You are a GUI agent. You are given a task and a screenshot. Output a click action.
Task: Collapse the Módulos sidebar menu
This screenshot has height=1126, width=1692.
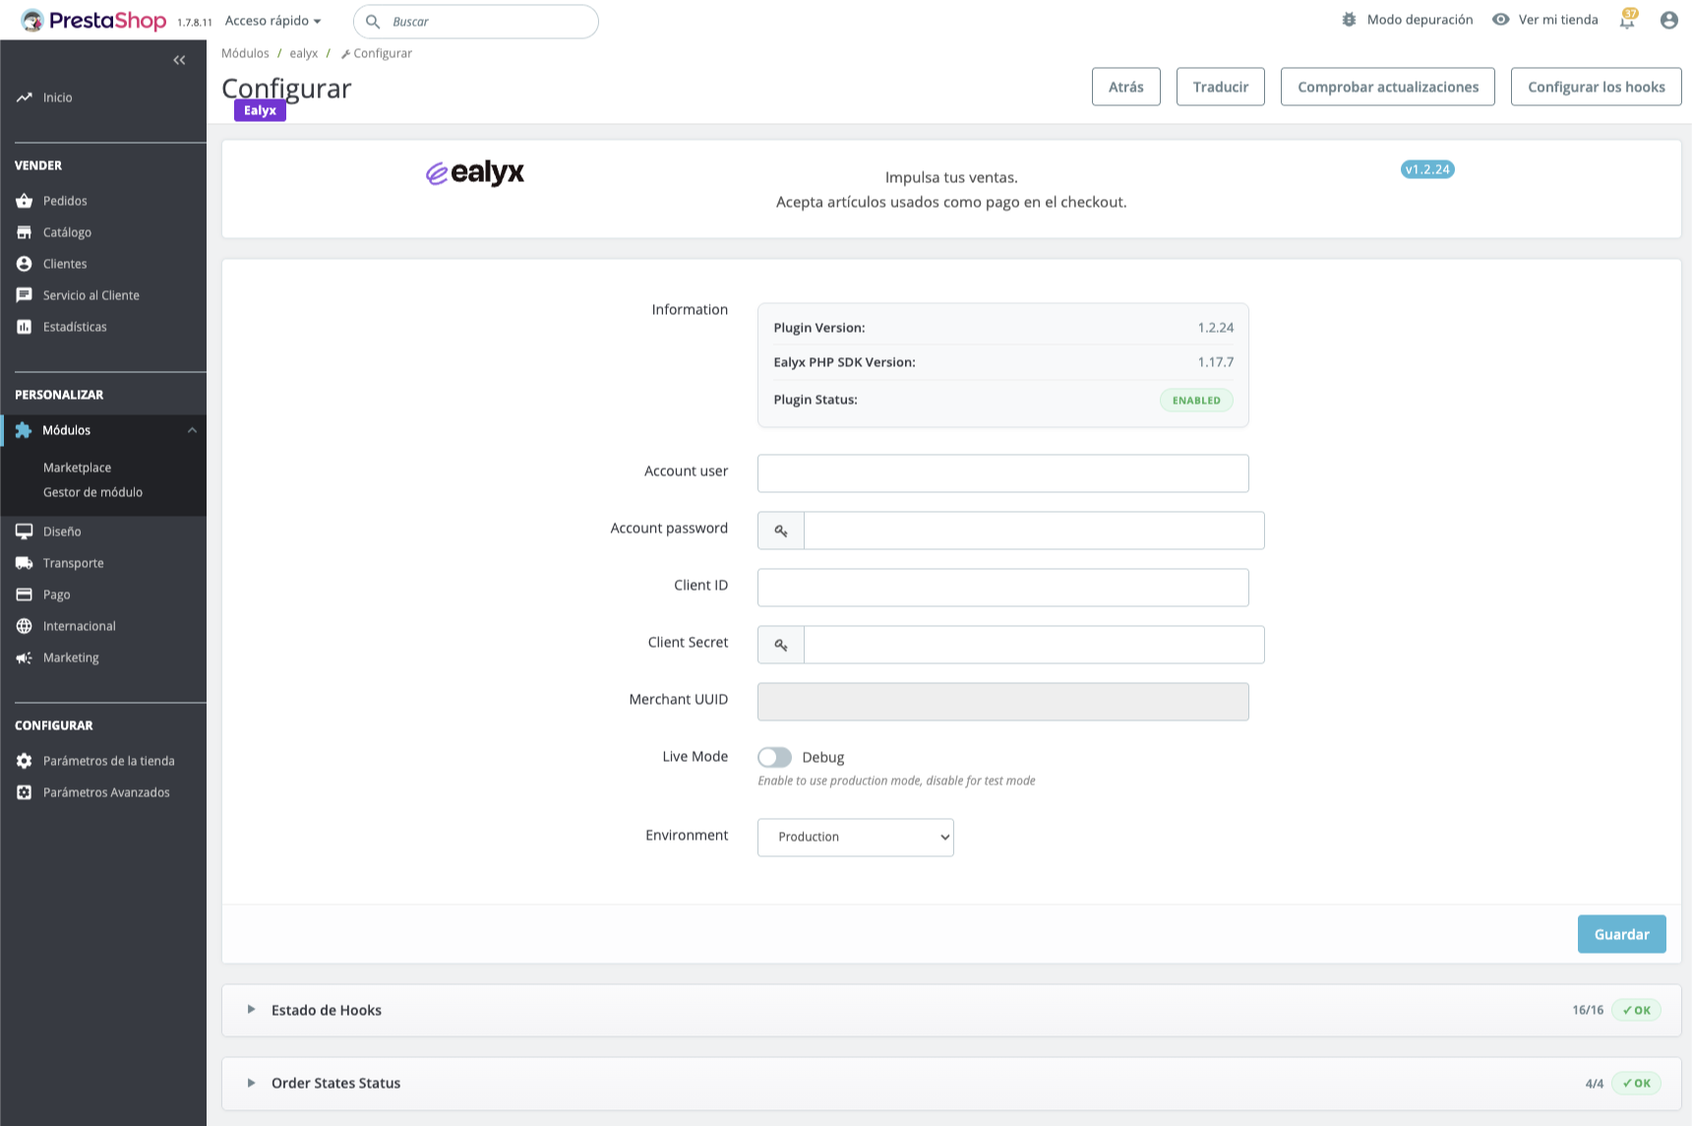(x=192, y=430)
